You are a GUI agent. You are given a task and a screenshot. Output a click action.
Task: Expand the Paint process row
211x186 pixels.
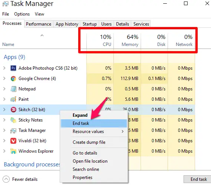point(4,99)
